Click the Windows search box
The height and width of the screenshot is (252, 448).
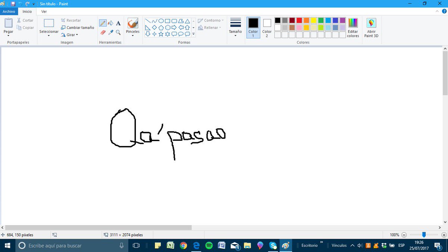(x=72, y=245)
